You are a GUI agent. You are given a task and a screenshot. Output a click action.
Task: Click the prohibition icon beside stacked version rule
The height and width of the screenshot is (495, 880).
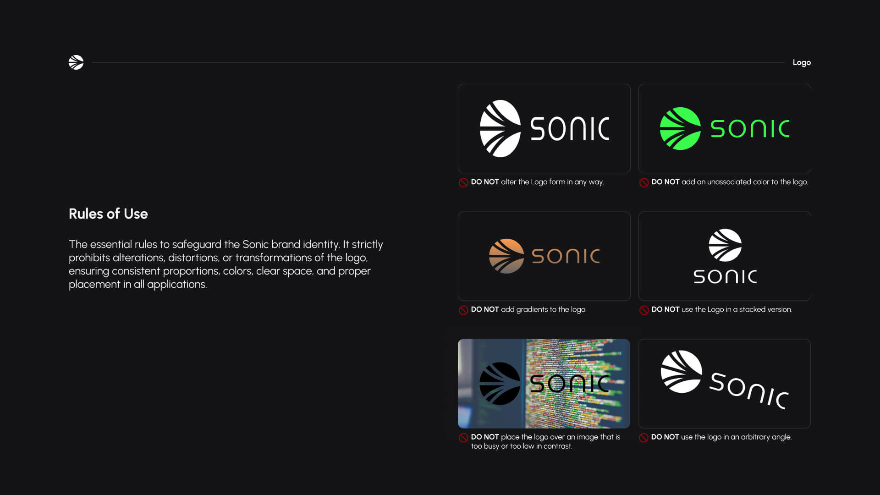coord(643,310)
